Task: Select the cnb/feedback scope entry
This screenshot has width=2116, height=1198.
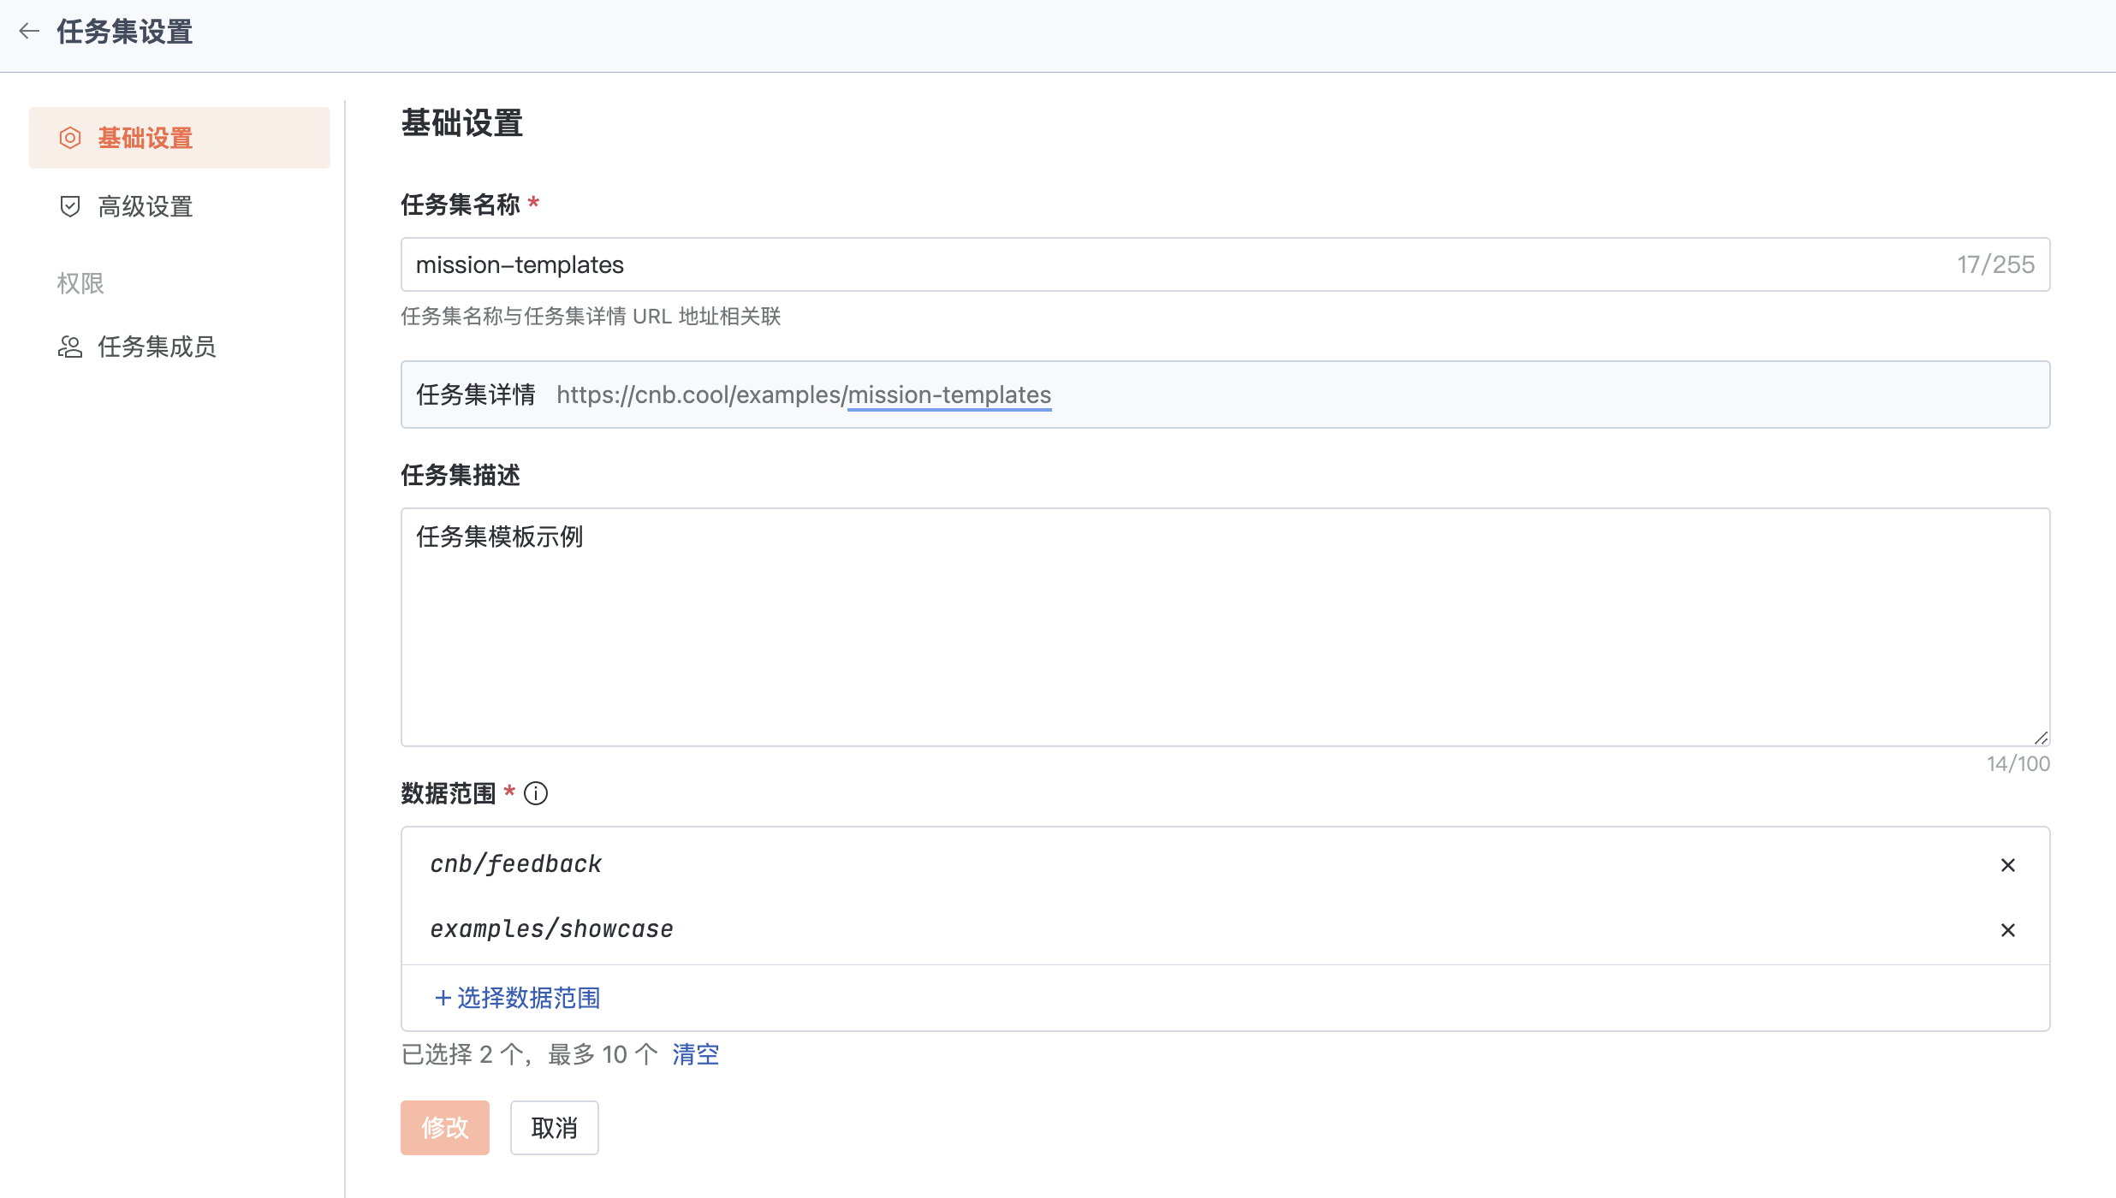Action: [x=515, y=864]
